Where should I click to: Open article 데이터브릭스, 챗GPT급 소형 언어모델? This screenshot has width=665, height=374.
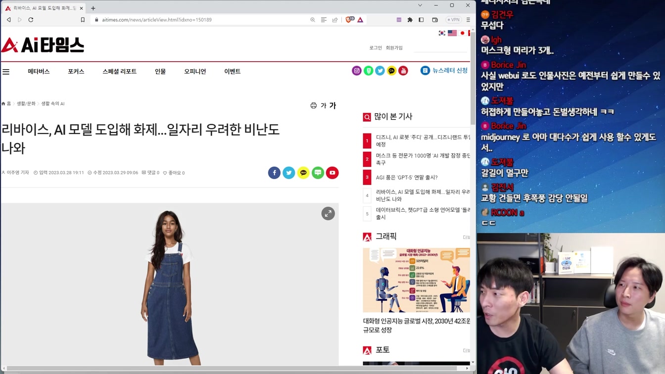[423, 213]
